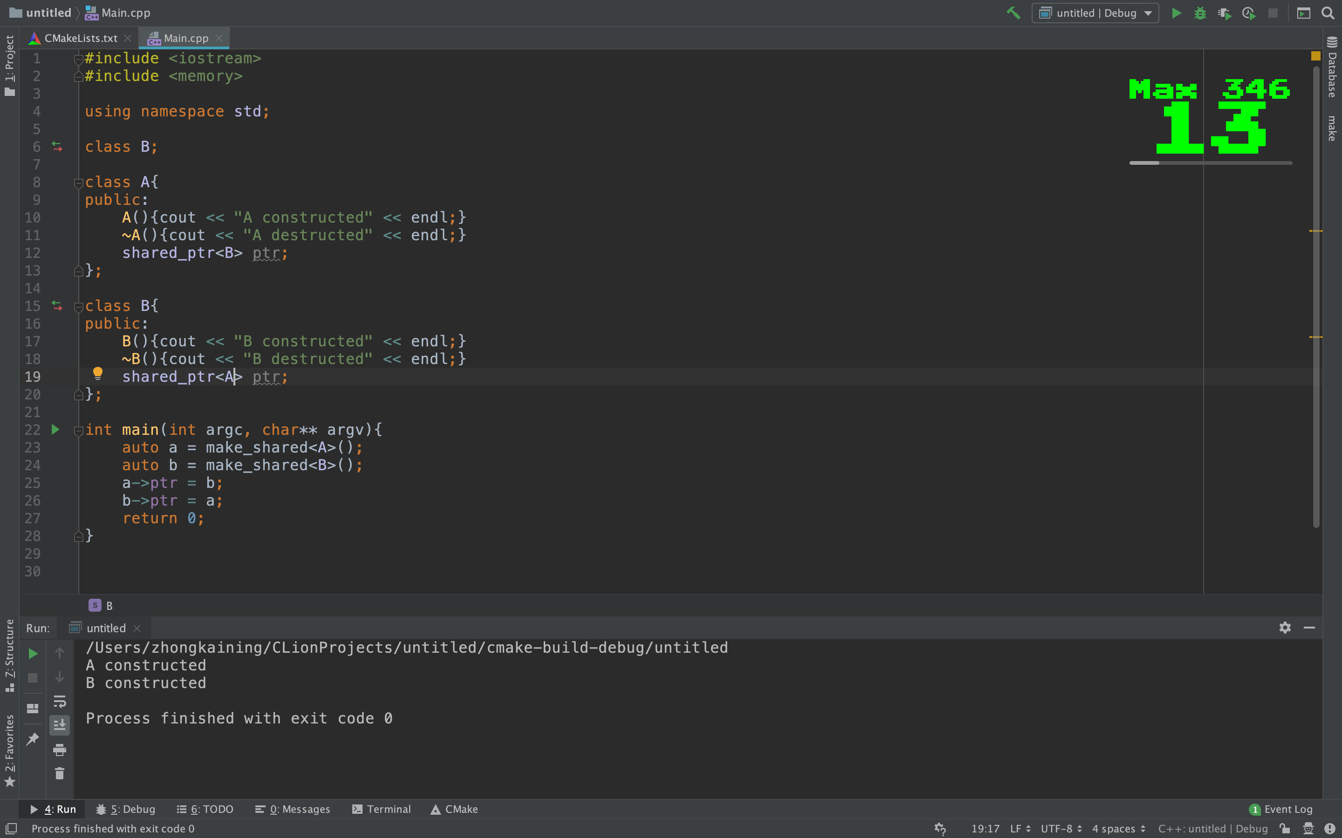Click the lightbulb quick-fix on line 19
The width and height of the screenshot is (1342, 838).
pos(97,373)
